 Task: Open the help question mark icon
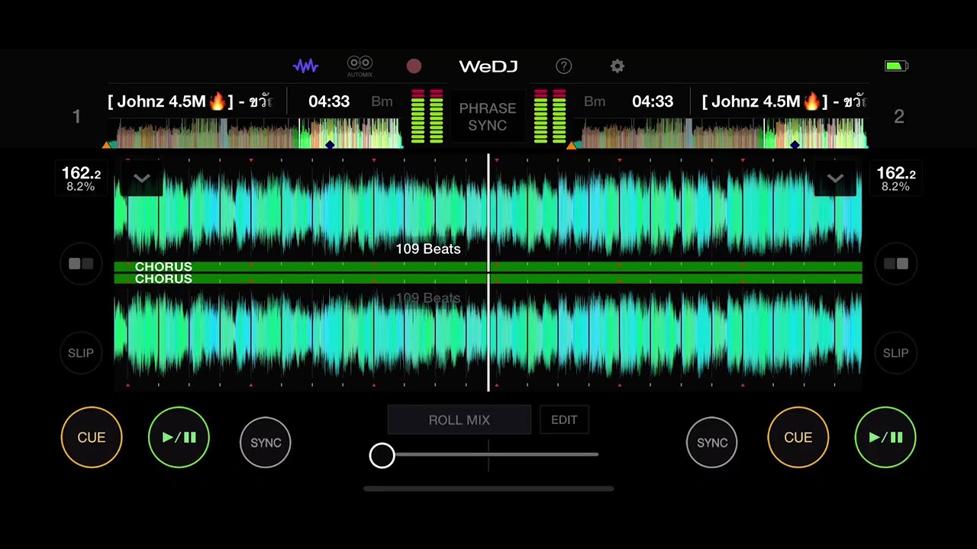coord(563,66)
